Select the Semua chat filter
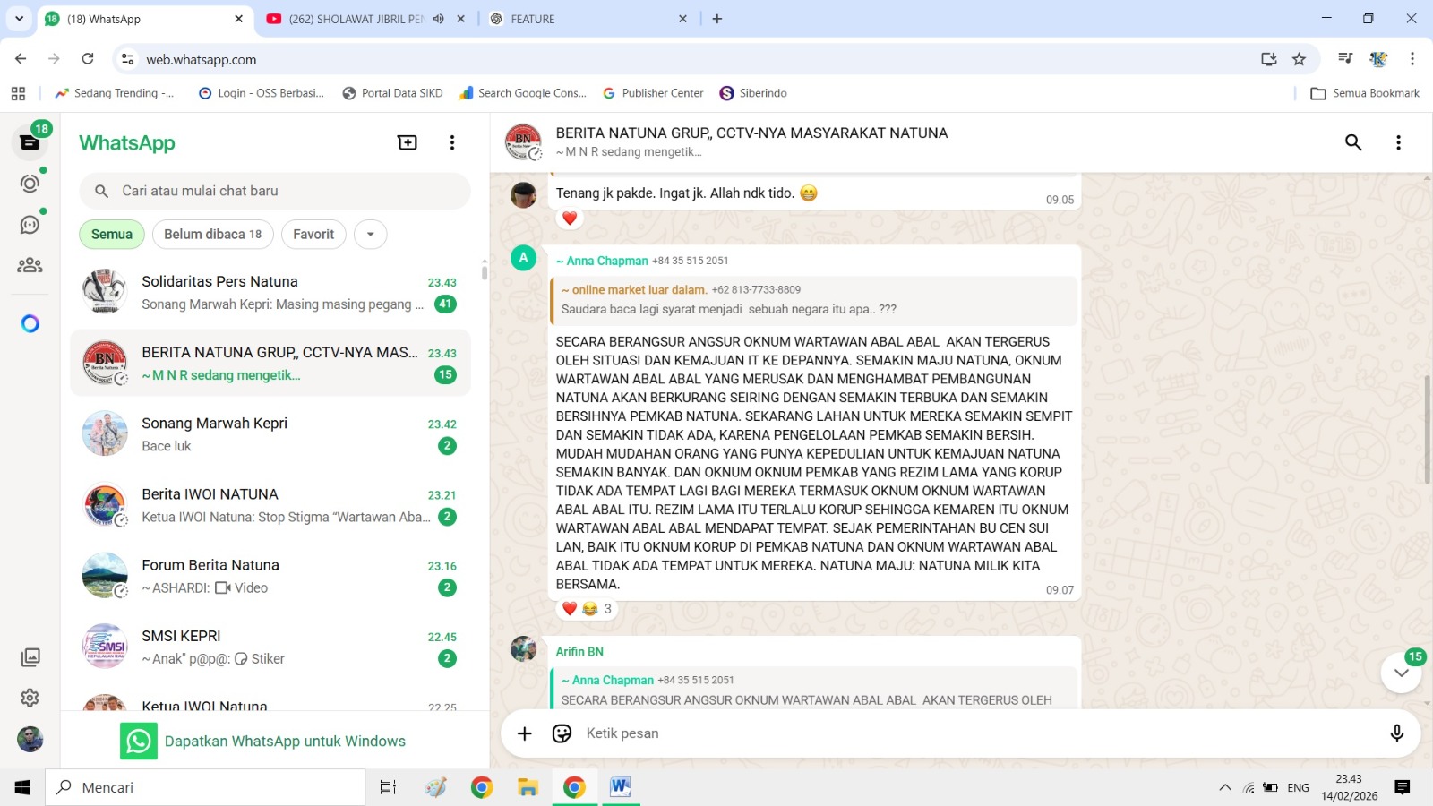Viewport: 1433px width, 806px height. coord(112,235)
